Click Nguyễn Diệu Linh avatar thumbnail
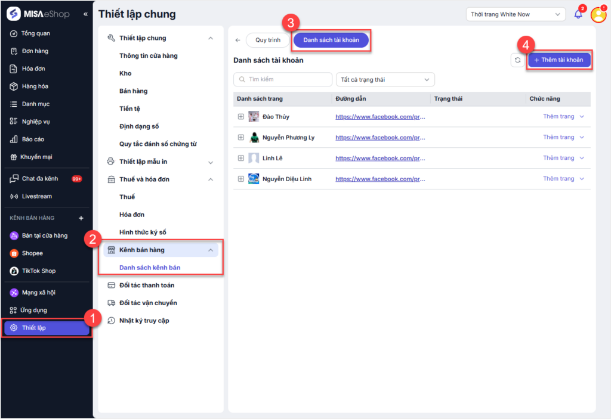 point(254,179)
